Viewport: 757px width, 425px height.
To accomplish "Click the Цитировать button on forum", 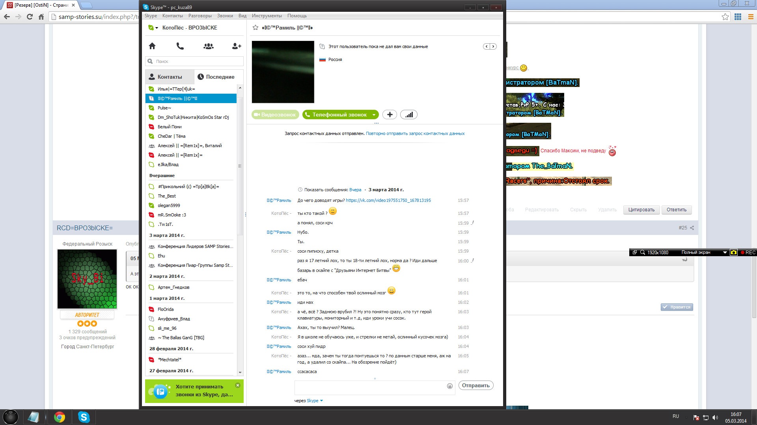I will coord(641,210).
